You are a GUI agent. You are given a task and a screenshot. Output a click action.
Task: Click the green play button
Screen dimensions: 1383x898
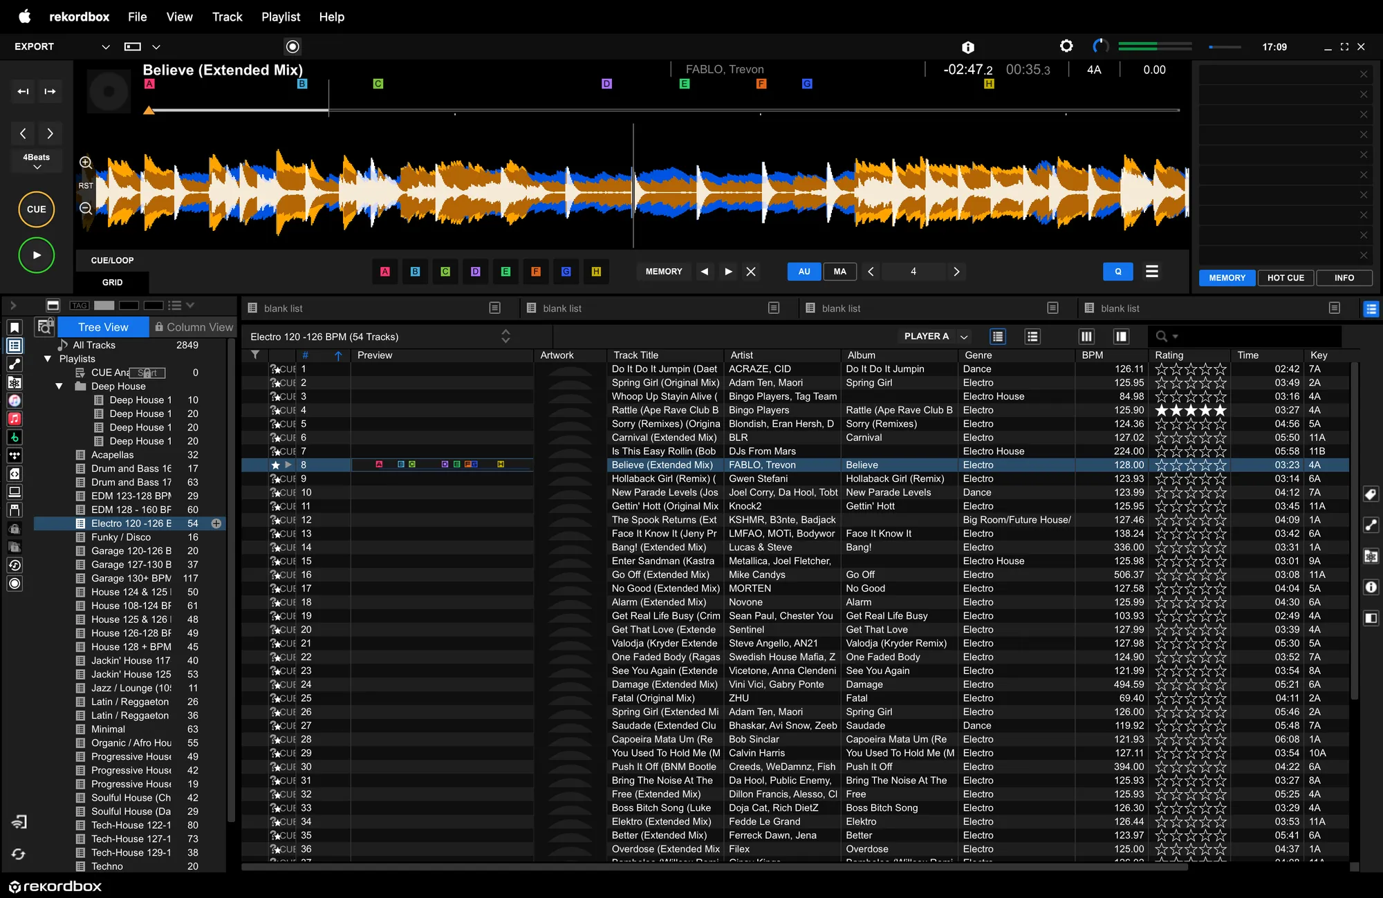[37, 255]
